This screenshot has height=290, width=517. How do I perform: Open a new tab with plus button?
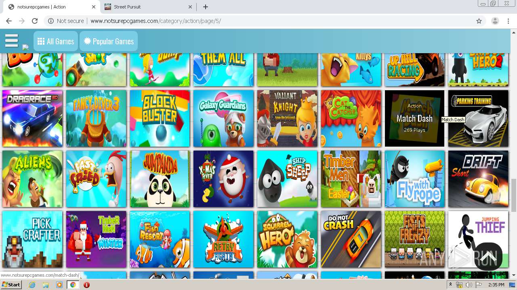[x=206, y=7]
